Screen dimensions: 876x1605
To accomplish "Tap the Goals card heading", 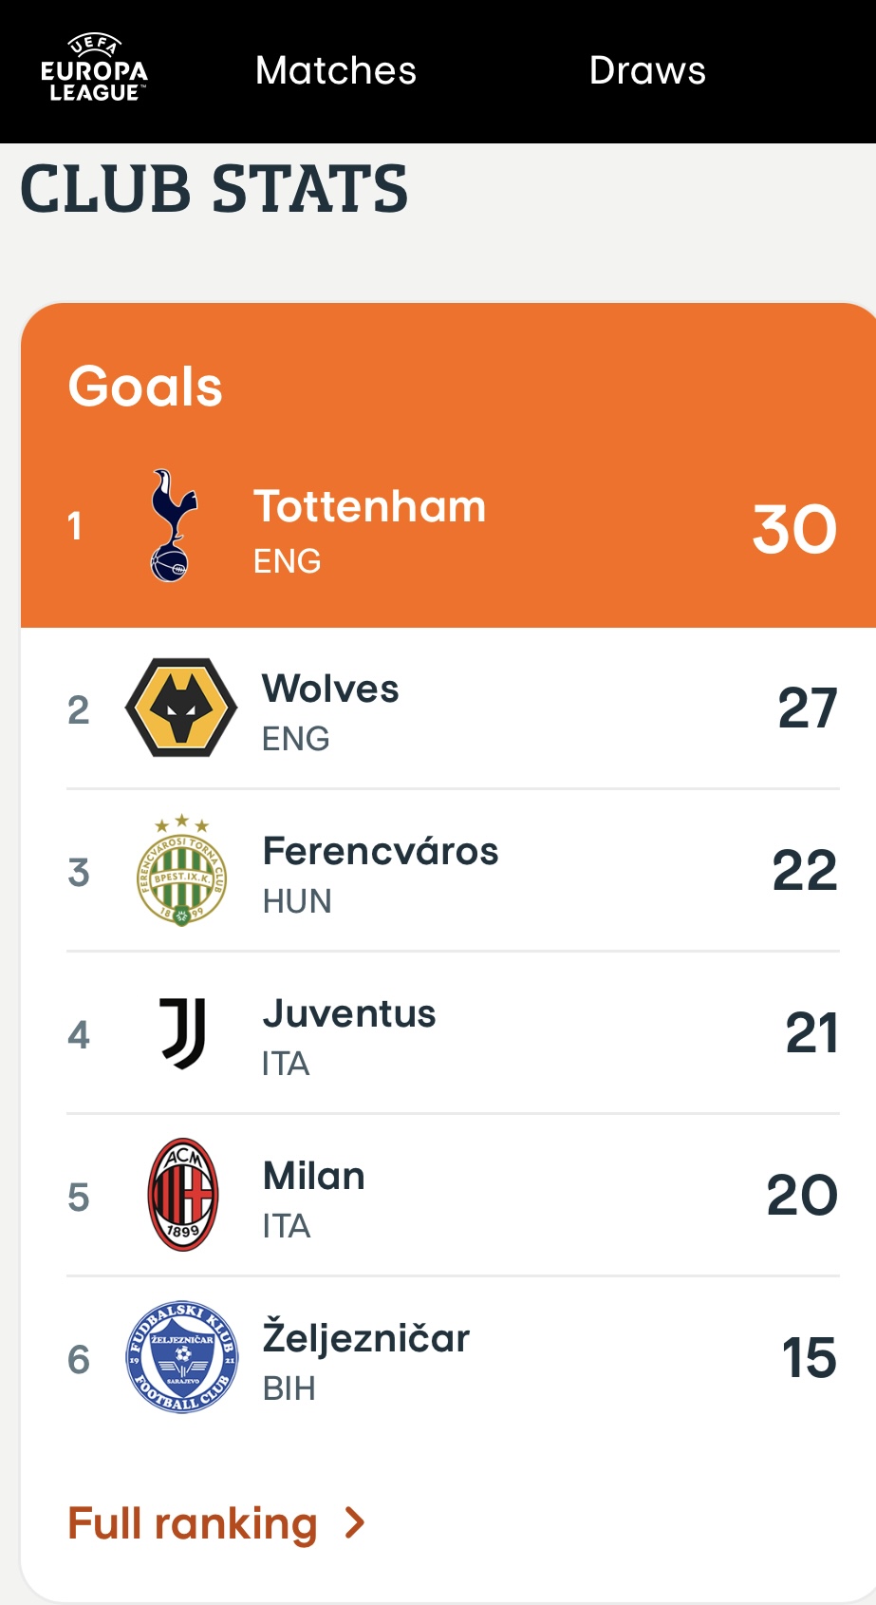I will [145, 387].
